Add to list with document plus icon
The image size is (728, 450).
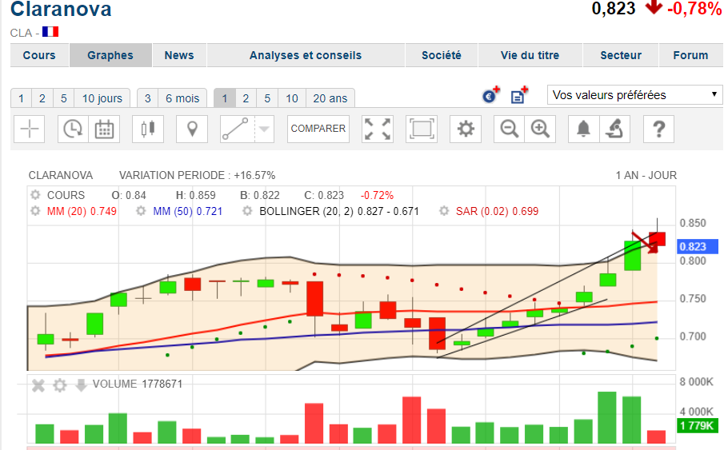[519, 94]
